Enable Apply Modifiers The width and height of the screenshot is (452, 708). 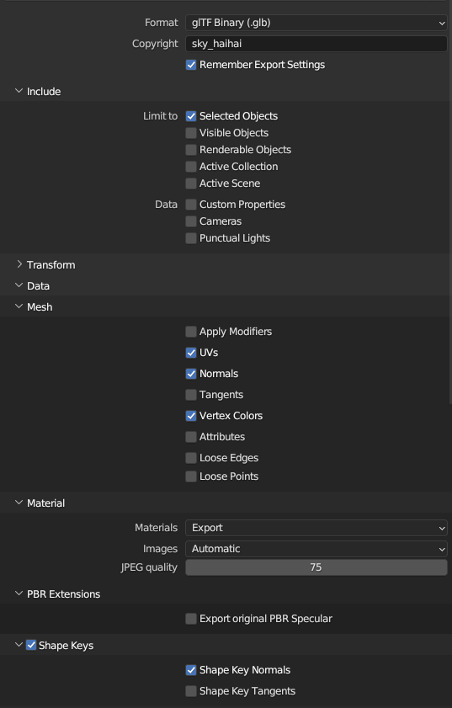pyautogui.click(x=191, y=332)
